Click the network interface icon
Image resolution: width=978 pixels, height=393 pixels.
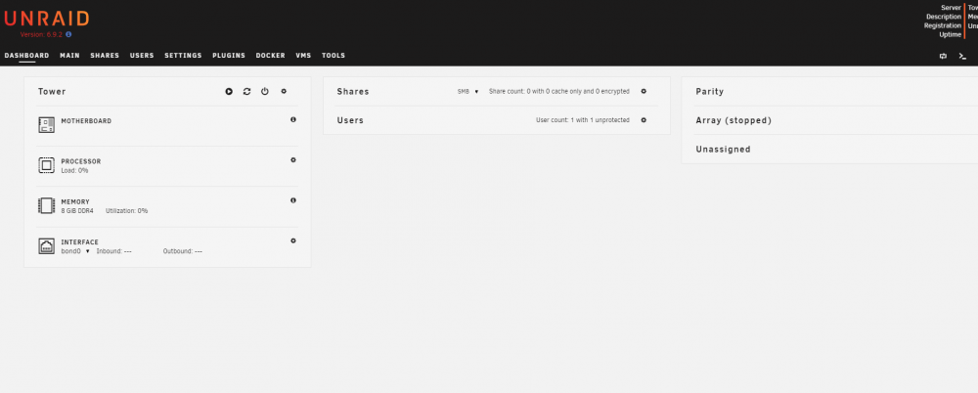click(46, 246)
